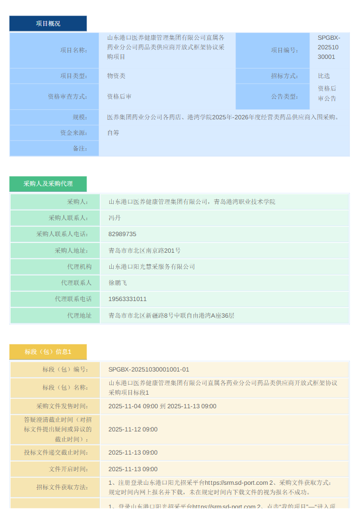Image resolution: width=359 pixels, height=515 pixels.
Task: Click the agency name 山东港口阳光慧采服务有限公司
Action: 152,267
